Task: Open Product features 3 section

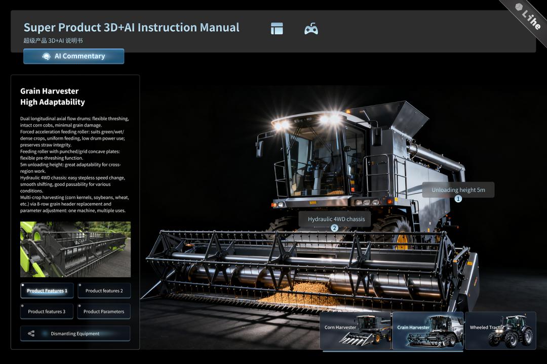Action: [x=47, y=311]
